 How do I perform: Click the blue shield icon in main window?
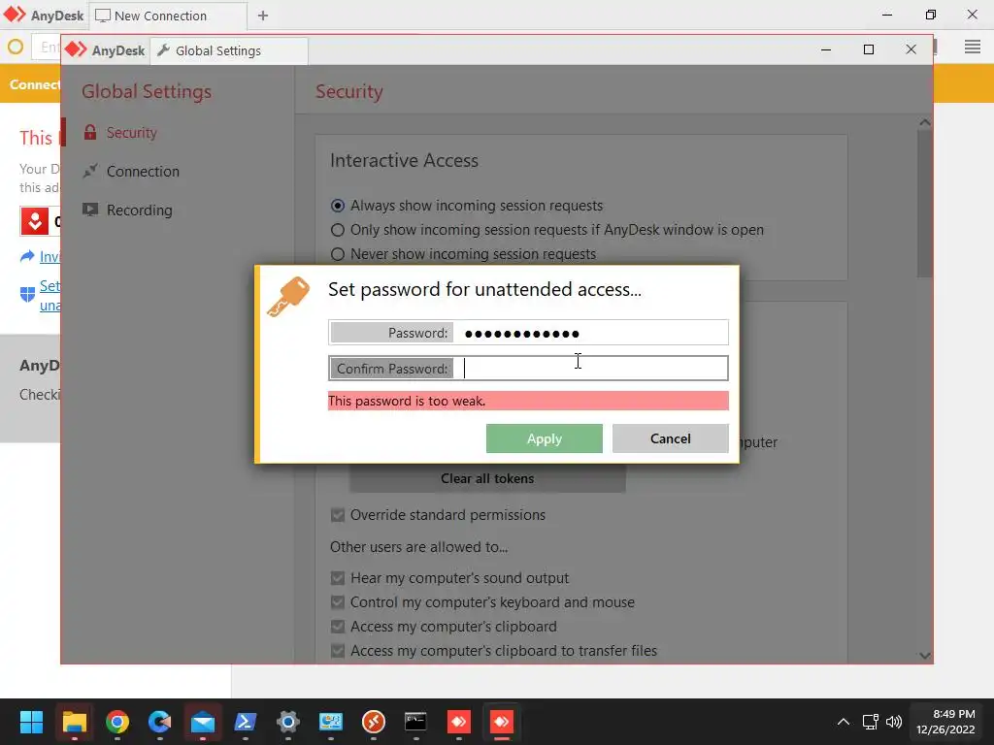[27, 295]
